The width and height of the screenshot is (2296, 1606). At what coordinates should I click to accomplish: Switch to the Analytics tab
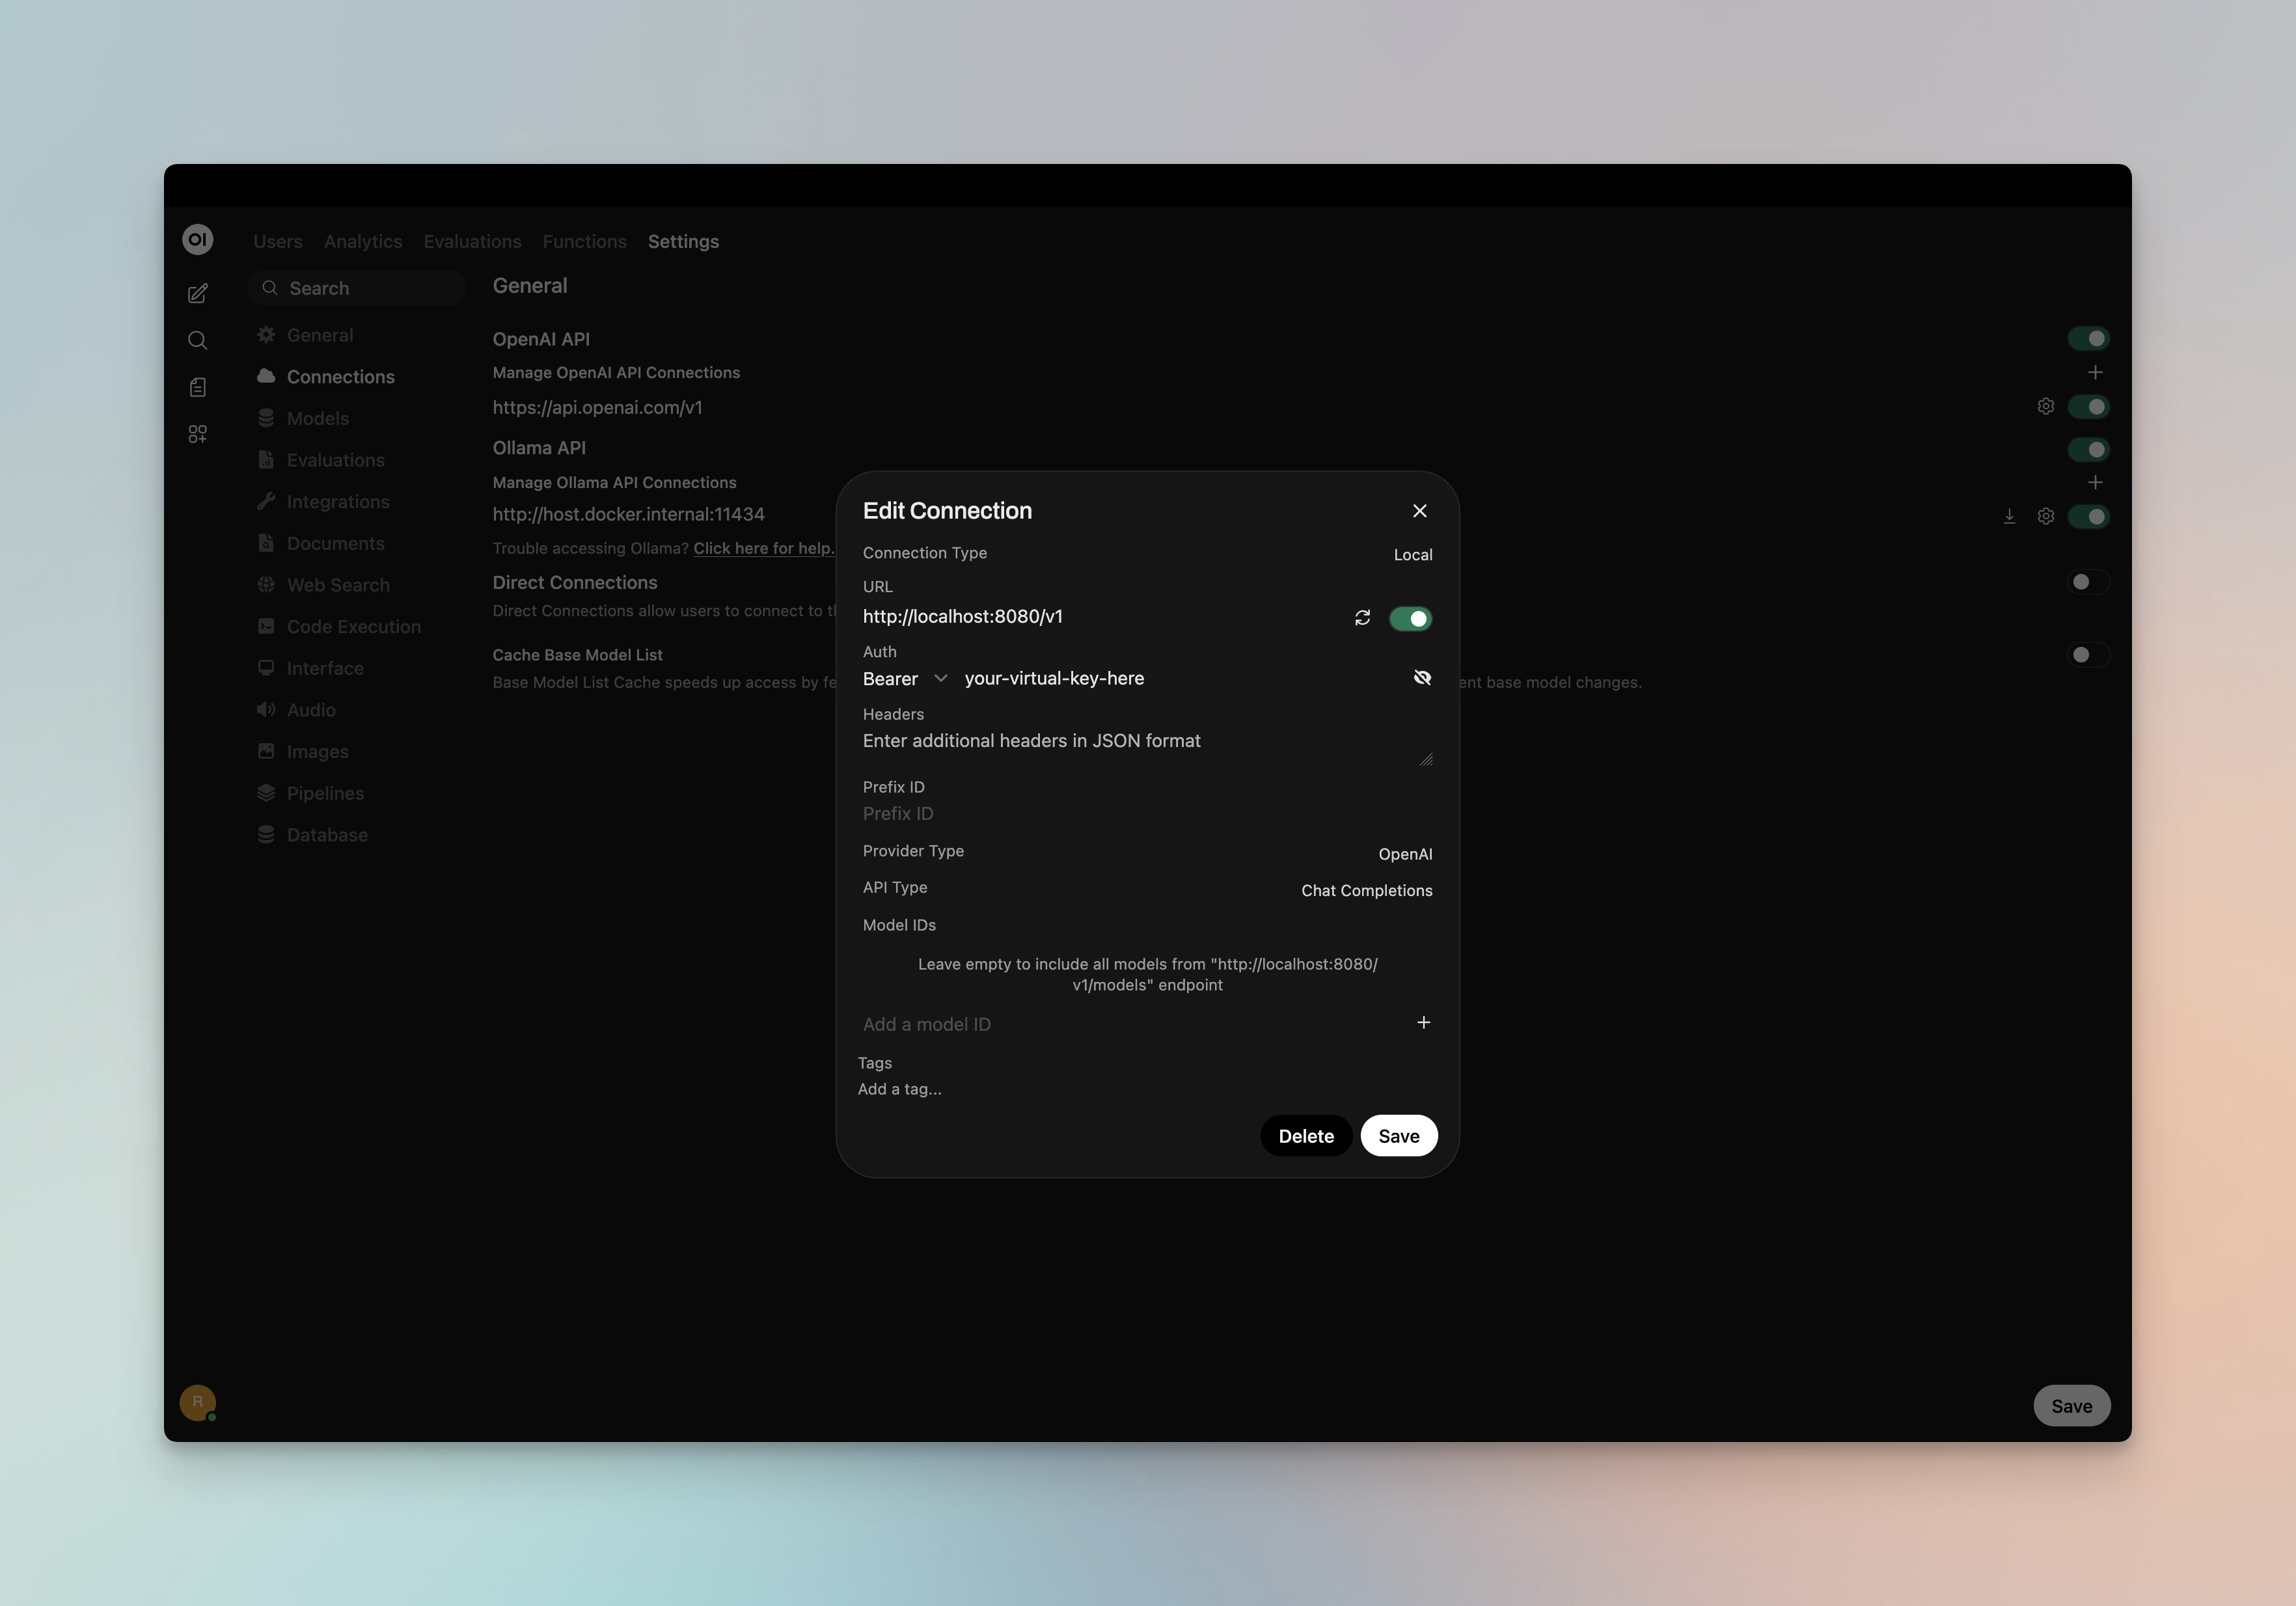pyautogui.click(x=362, y=241)
